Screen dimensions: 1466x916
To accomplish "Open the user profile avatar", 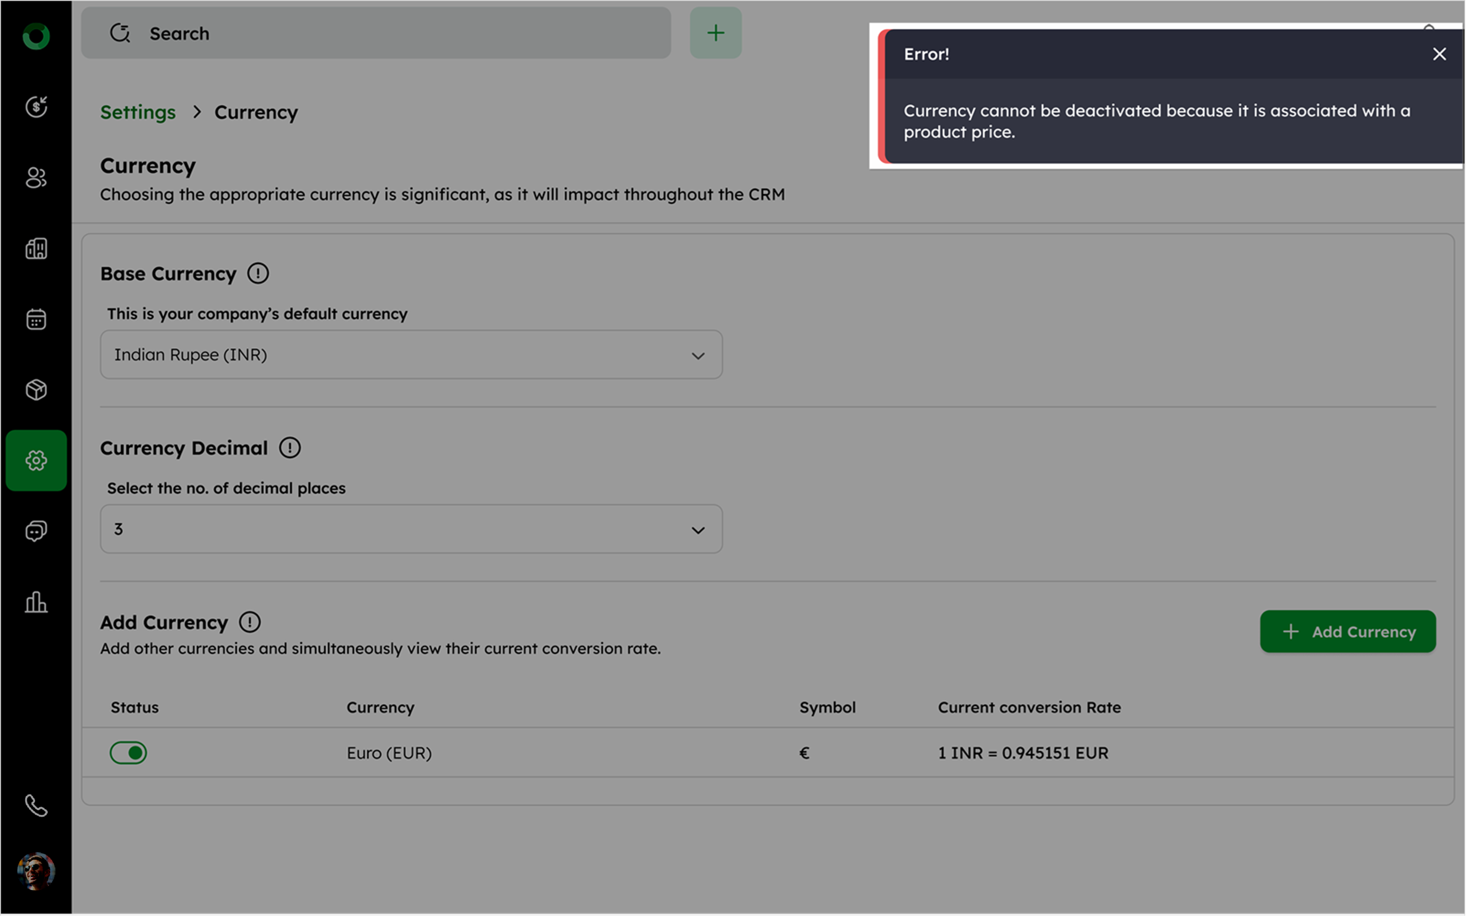I will (36, 871).
